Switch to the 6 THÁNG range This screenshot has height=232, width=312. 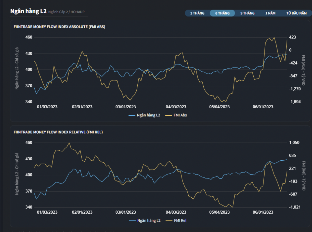click(x=222, y=13)
